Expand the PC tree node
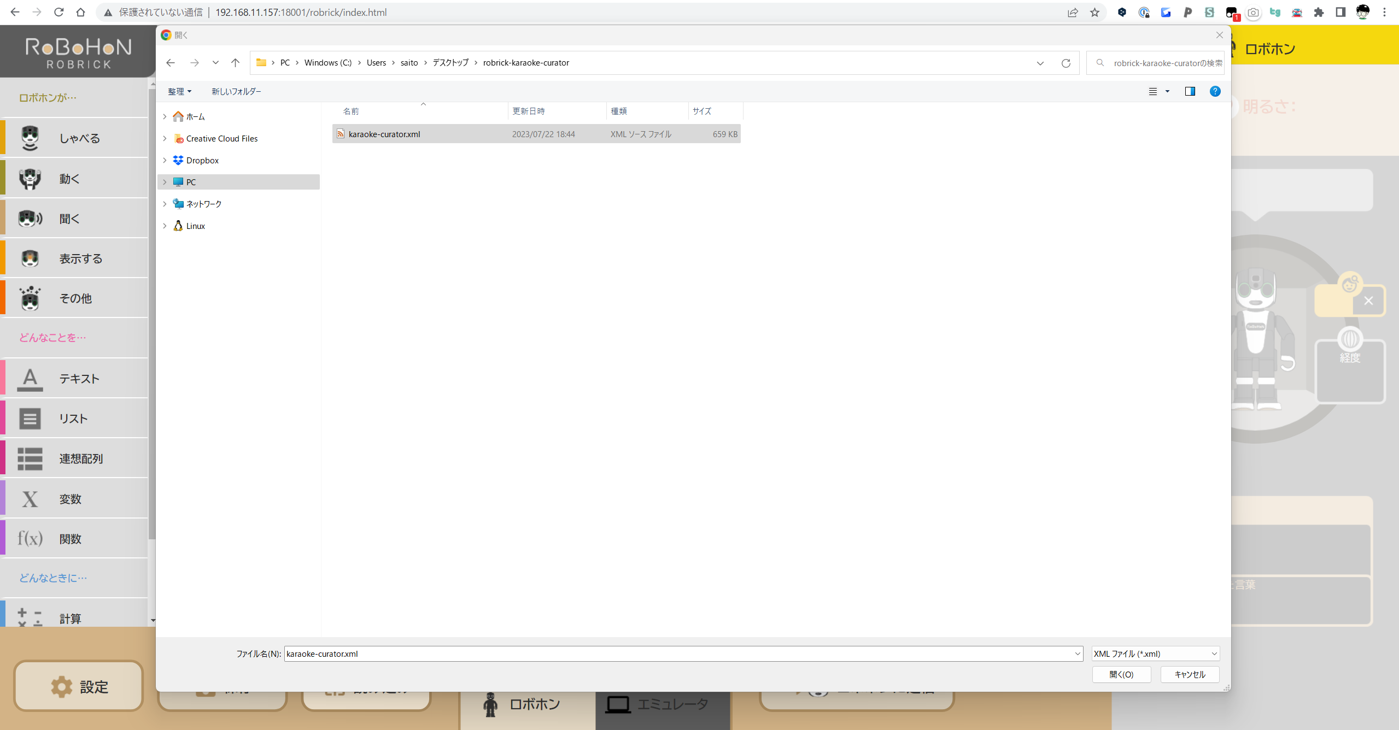The image size is (1399, 730). pyautogui.click(x=165, y=182)
